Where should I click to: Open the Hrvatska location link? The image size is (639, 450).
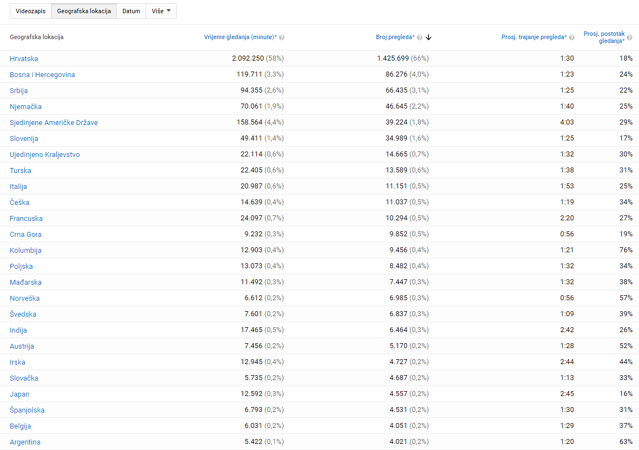[24, 59]
